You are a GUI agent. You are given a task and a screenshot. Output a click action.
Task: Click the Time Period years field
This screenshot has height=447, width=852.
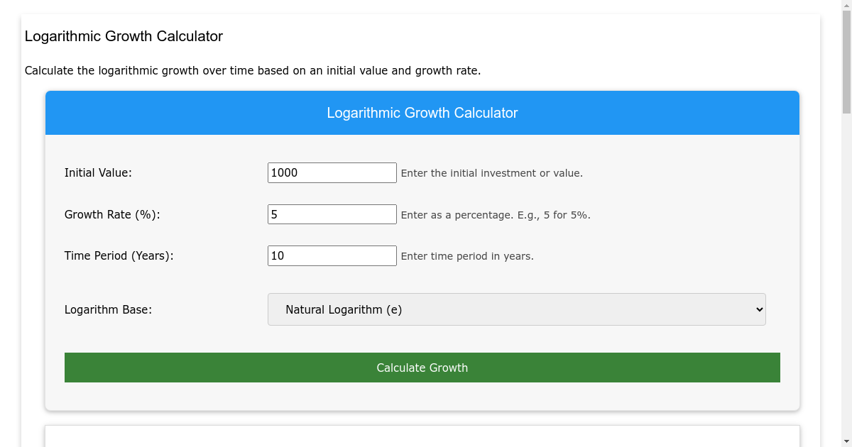click(x=332, y=255)
